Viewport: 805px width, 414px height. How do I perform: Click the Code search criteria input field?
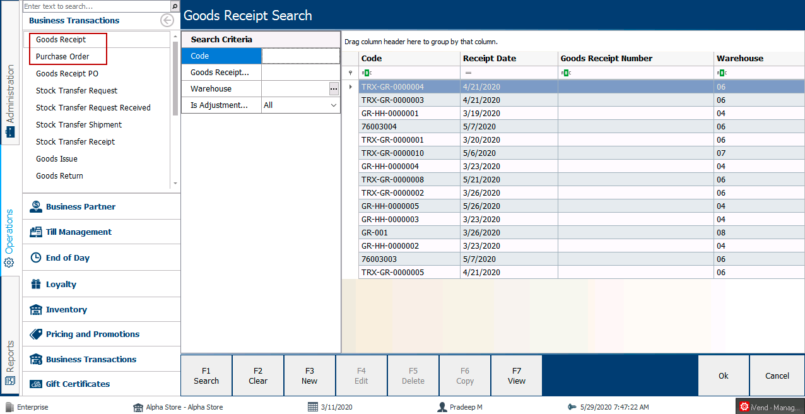tap(300, 56)
